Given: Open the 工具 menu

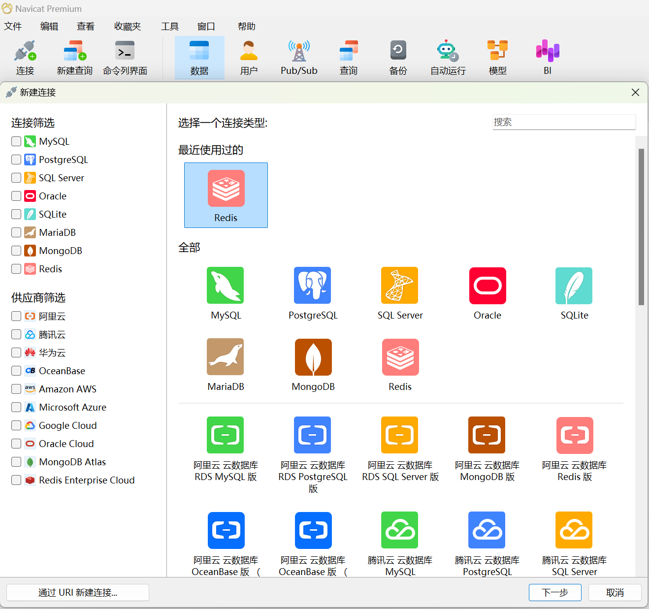Looking at the screenshot, I should (170, 27).
